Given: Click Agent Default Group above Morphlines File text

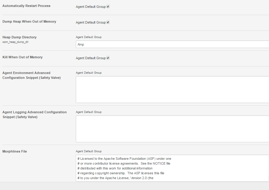Looking at the screenshot, I should tap(88, 151).
